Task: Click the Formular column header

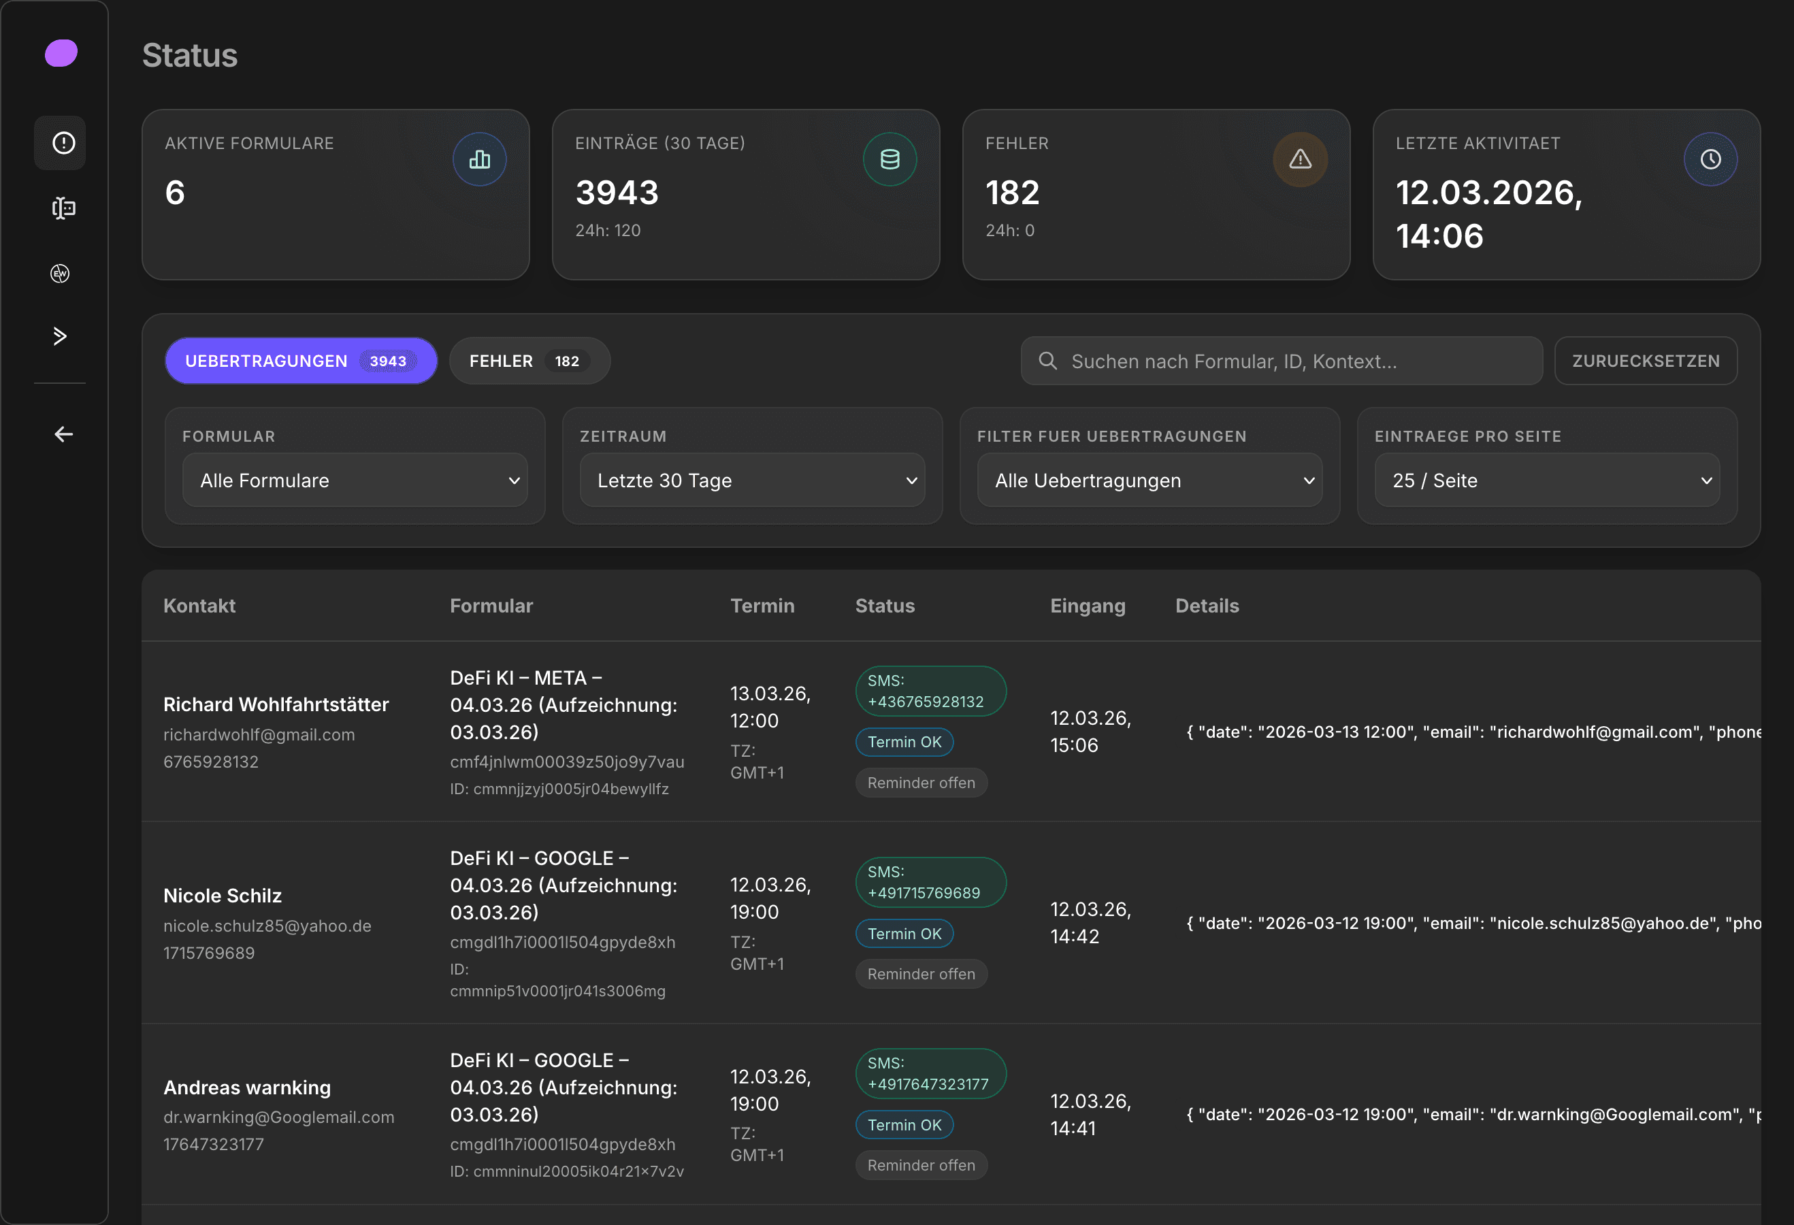Action: click(491, 606)
